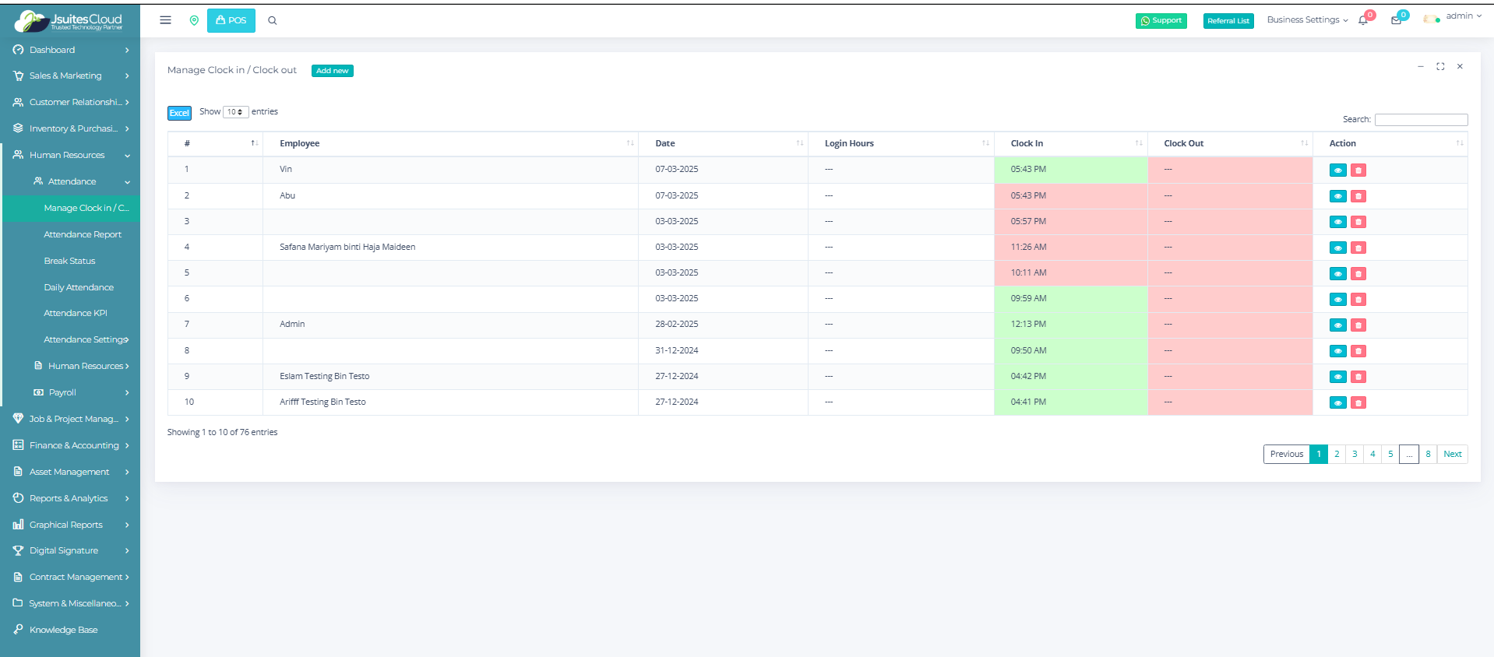Export the table with the Excel button
The height and width of the screenshot is (657, 1494).
coord(179,113)
